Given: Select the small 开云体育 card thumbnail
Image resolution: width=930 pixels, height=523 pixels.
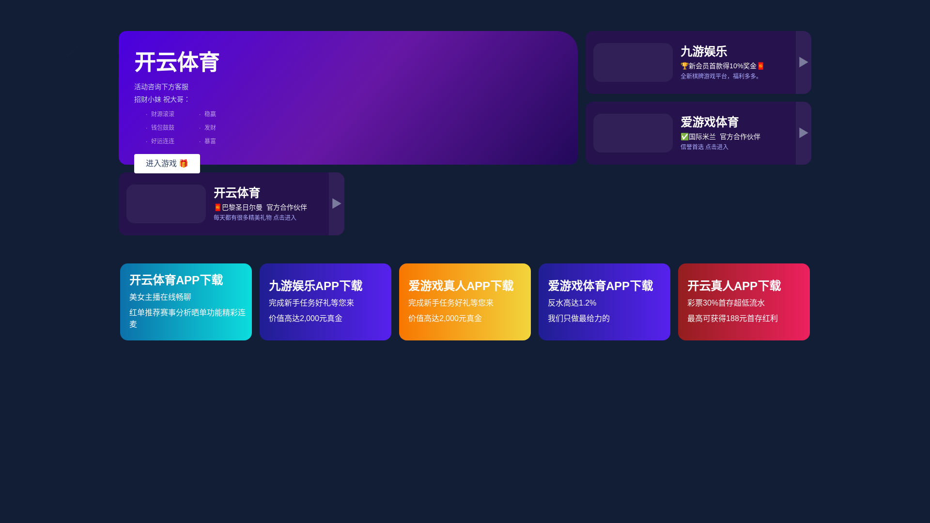Looking at the screenshot, I should point(166,204).
